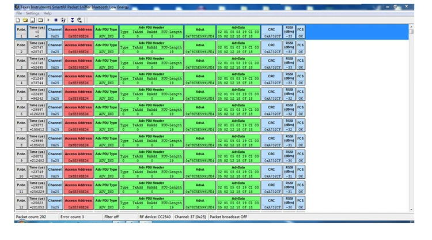Select packet 1 by its P.nbr. cell
Screen dimensions: 432x240
[x=21, y=32]
